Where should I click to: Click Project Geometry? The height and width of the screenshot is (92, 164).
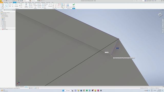tap(26, 6)
